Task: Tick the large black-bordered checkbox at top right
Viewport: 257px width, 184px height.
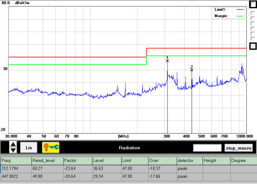Action: click(x=253, y=4)
